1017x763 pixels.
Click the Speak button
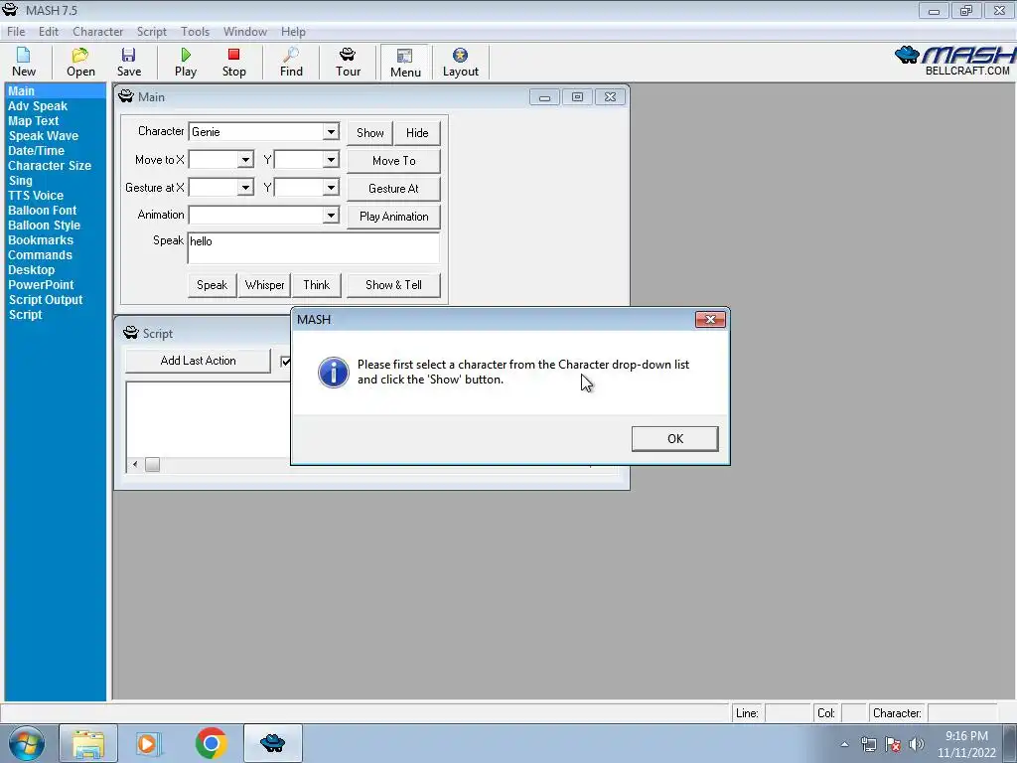click(x=213, y=285)
